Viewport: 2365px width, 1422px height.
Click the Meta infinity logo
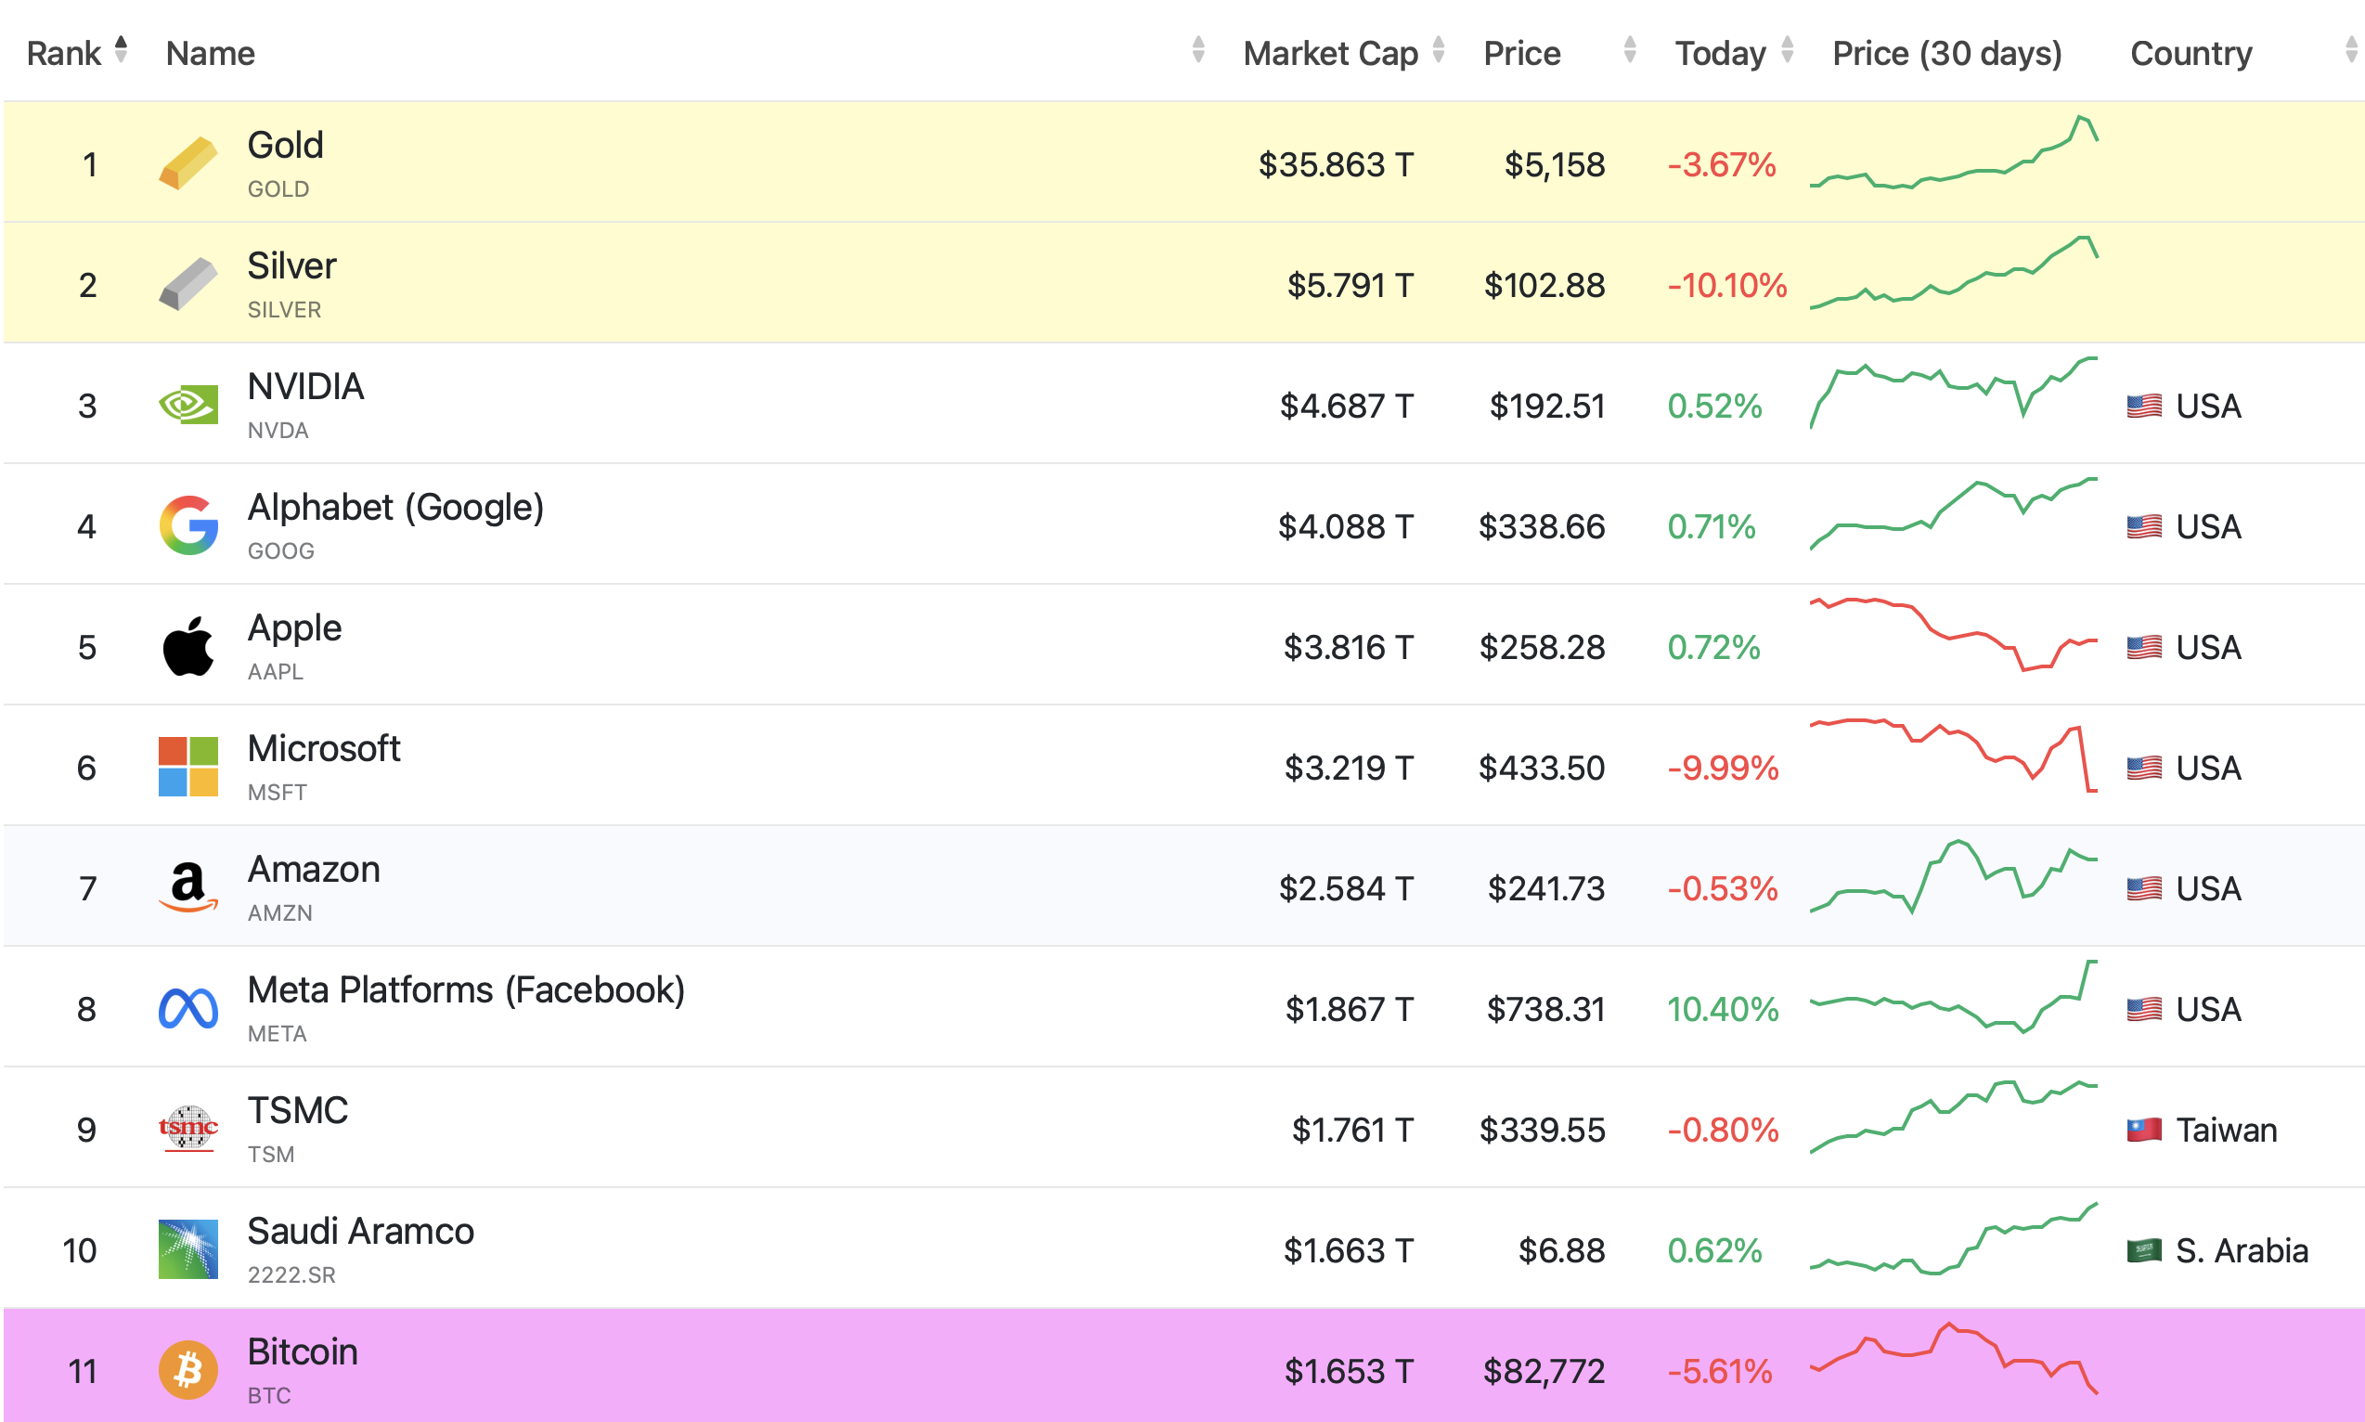(187, 1008)
